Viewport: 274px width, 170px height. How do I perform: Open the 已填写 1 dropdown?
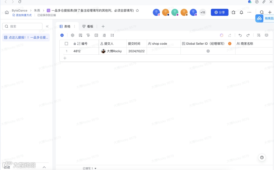[x=90, y=168]
